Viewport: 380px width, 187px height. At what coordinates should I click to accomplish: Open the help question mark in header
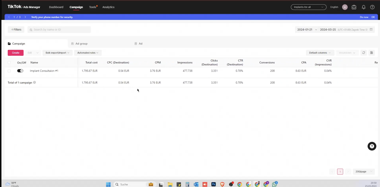click(372, 7)
